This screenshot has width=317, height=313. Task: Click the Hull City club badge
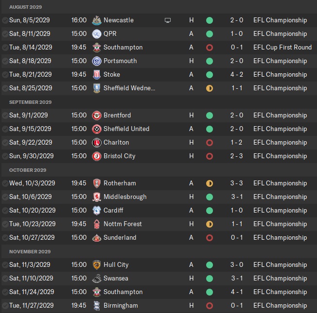point(96,265)
